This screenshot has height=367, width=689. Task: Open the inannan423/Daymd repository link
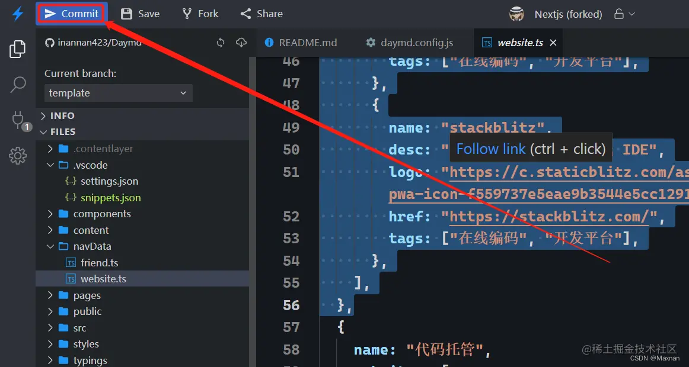(x=100, y=43)
